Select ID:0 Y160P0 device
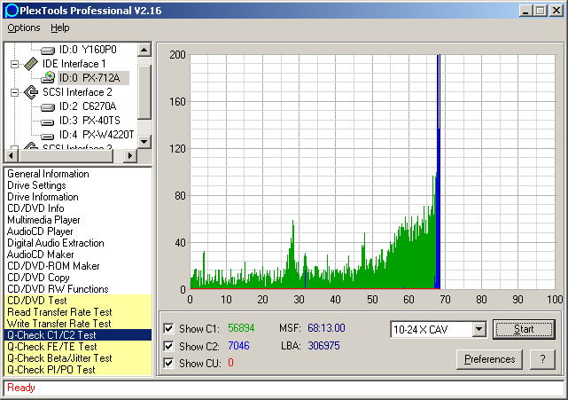Image resolution: width=568 pixels, height=400 pixels. 88,50
